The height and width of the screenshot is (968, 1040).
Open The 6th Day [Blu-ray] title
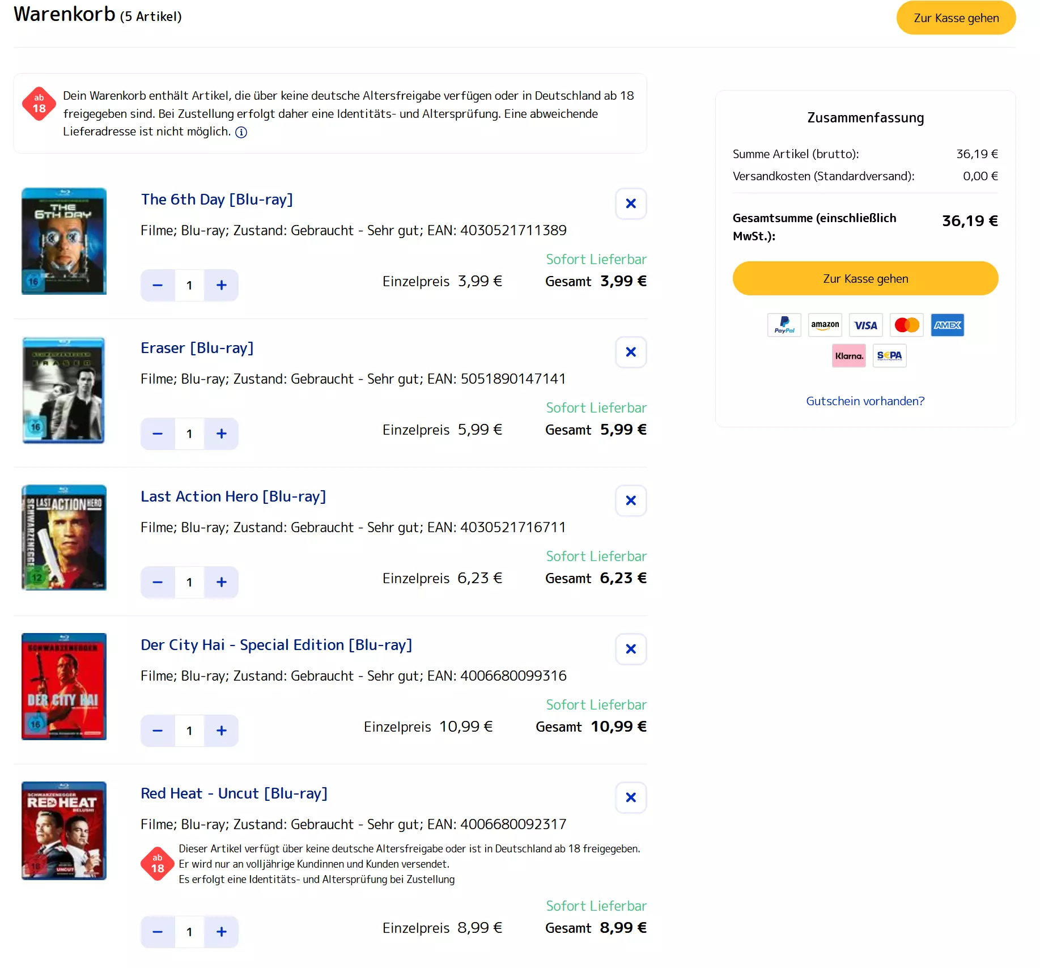click(217, 199)
